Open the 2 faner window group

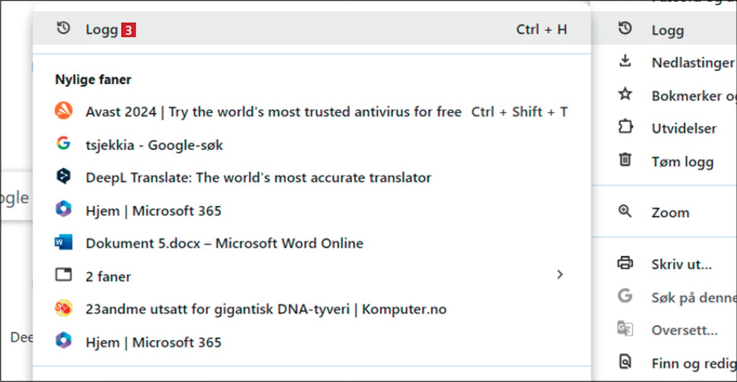pos(108,277)
